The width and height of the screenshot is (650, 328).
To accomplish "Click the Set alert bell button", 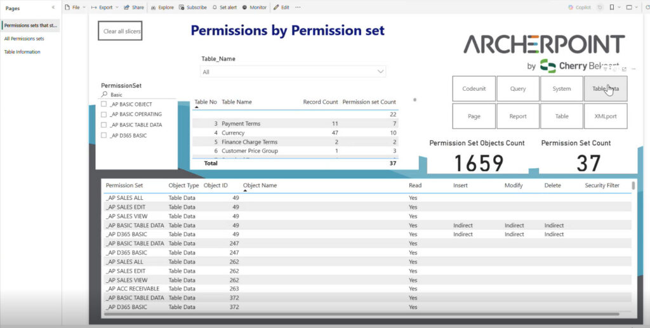I will (x=224, y=8).
